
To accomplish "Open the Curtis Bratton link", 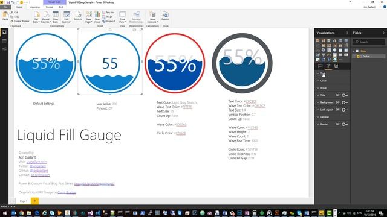I will coord(67,192).
